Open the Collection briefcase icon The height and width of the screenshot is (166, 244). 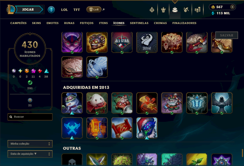click(x=175, y=10)
